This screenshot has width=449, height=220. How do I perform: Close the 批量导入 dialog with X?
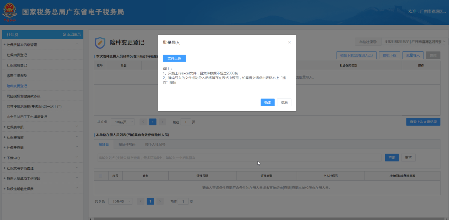[x=289, y=42]
